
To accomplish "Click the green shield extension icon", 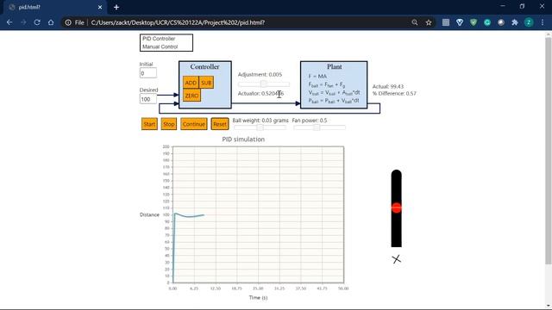I will [x=474, y=22].
